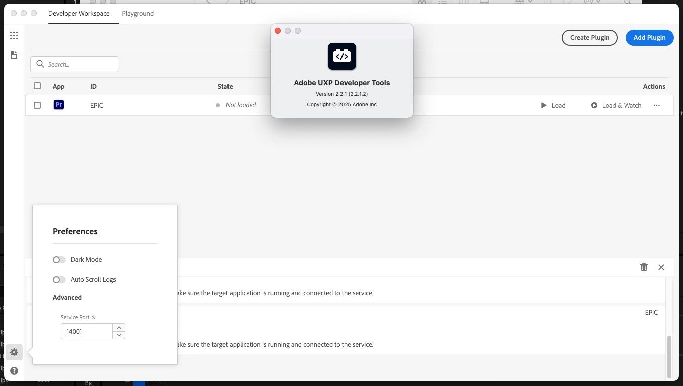Open the document icon in left sidebar
The height and width of the screenshot is (386, 683).
[x=14, y=55]
